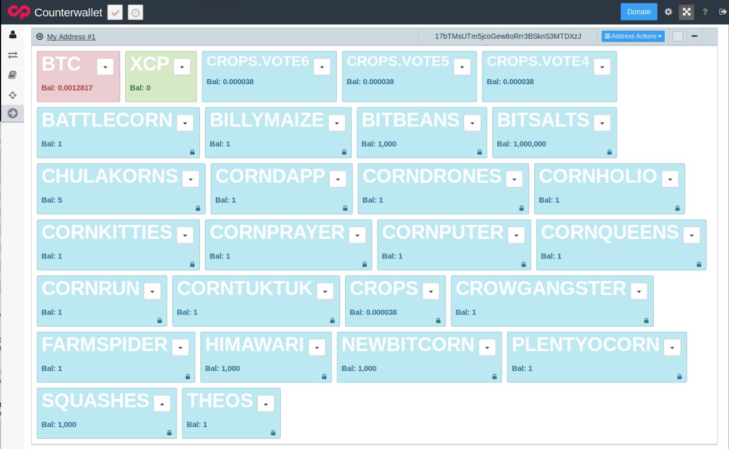
Task: Click the CROWGANGSTER asset name
Action: point(541,289)
